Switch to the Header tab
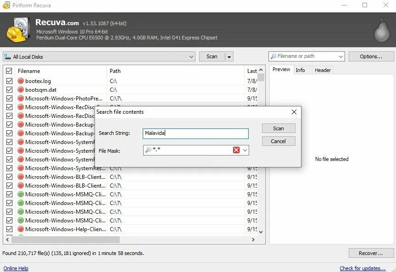396x272 pixels. coord(323,70)
